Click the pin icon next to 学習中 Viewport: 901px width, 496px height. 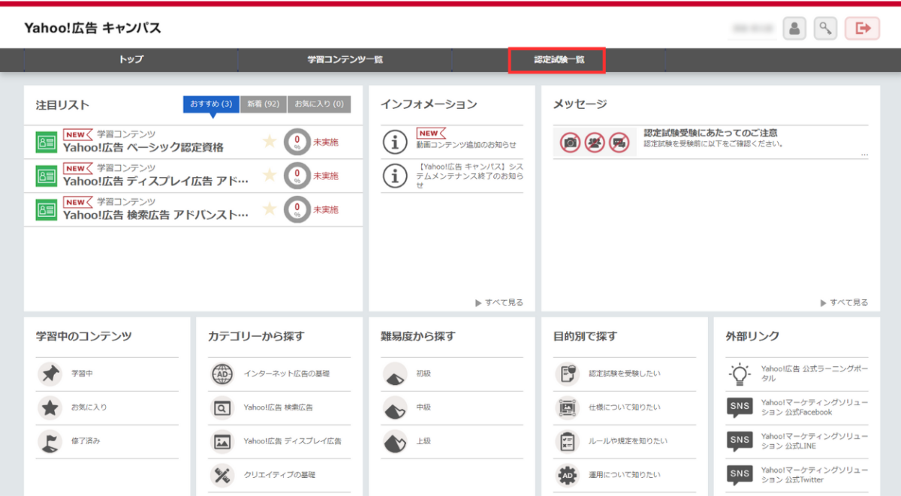[x=50, y=374]
